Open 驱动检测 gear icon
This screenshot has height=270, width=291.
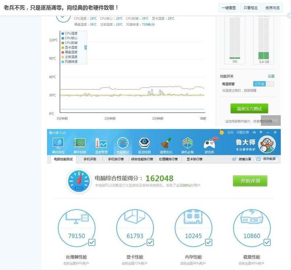144,143
